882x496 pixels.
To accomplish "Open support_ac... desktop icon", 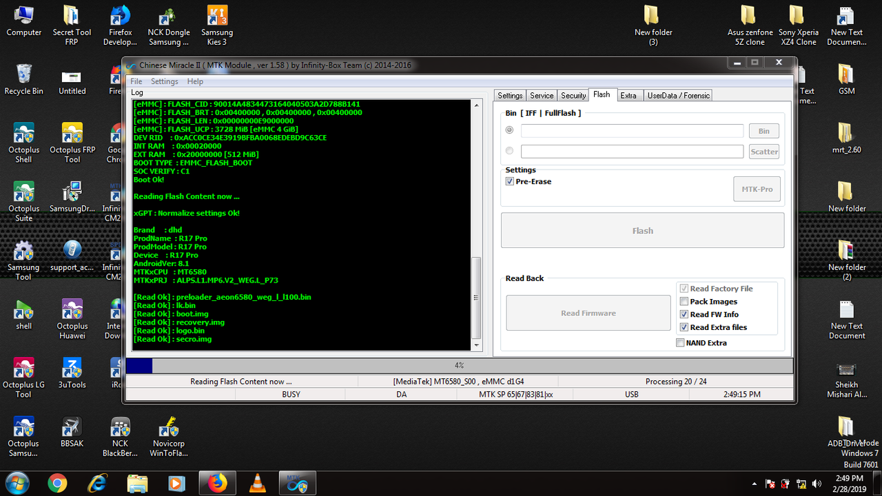I will [72, 256].
